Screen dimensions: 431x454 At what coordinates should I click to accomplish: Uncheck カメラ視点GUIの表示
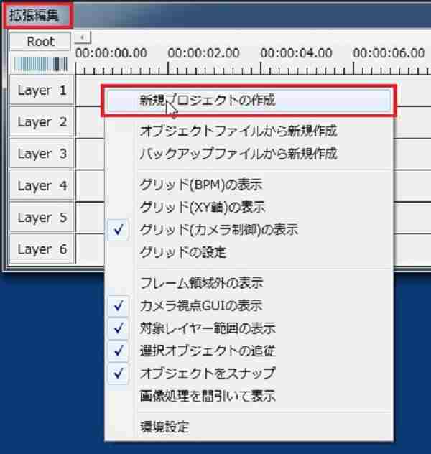click(x=249, y=306)
